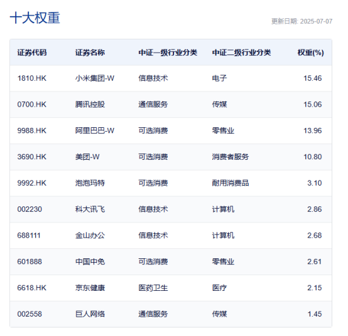Open the 小米集团-W security name

coord(95,78)
